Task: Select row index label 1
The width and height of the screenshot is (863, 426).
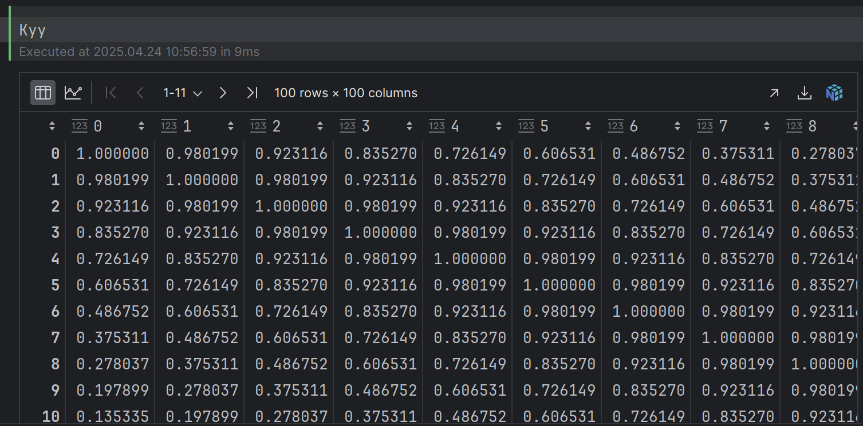Action: [x=55, y=180]
